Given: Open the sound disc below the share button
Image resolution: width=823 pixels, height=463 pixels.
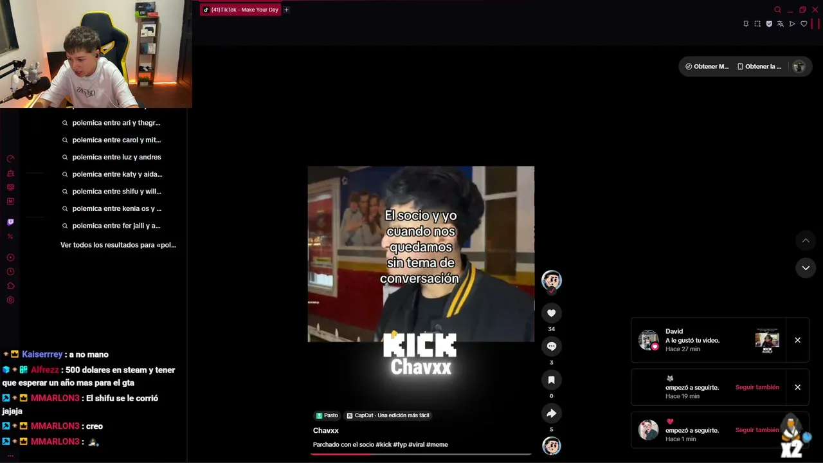Looking at the screenshot, I should [x=551, y=445].
